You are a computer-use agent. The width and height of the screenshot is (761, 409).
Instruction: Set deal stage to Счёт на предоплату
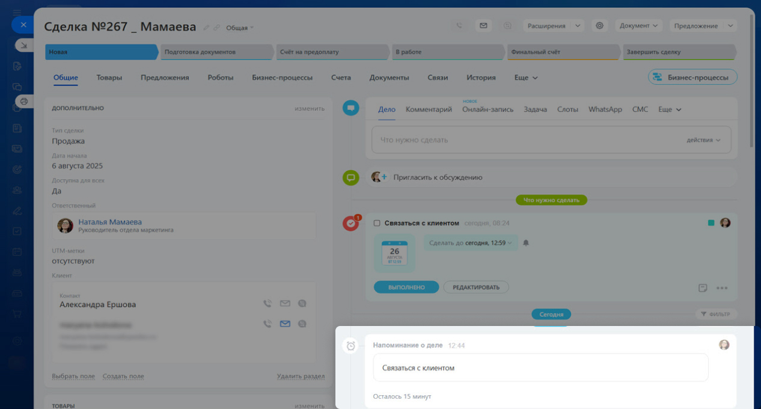click(x=332, y=52)
